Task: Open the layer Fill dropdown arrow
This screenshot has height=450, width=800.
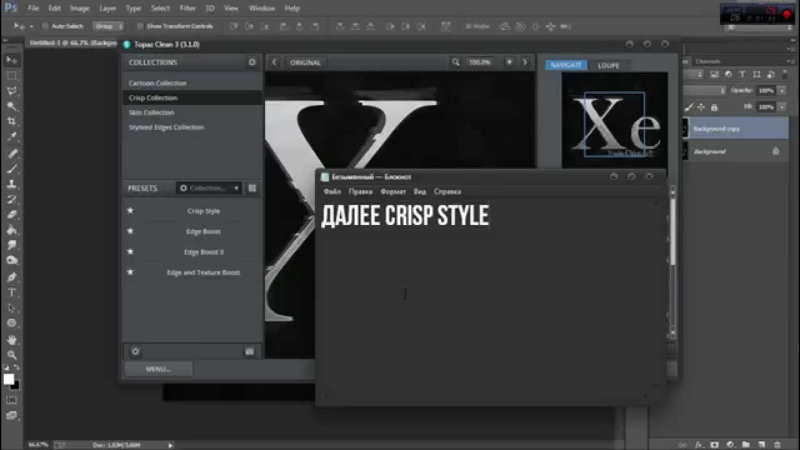Action: [x=781, y=107]
